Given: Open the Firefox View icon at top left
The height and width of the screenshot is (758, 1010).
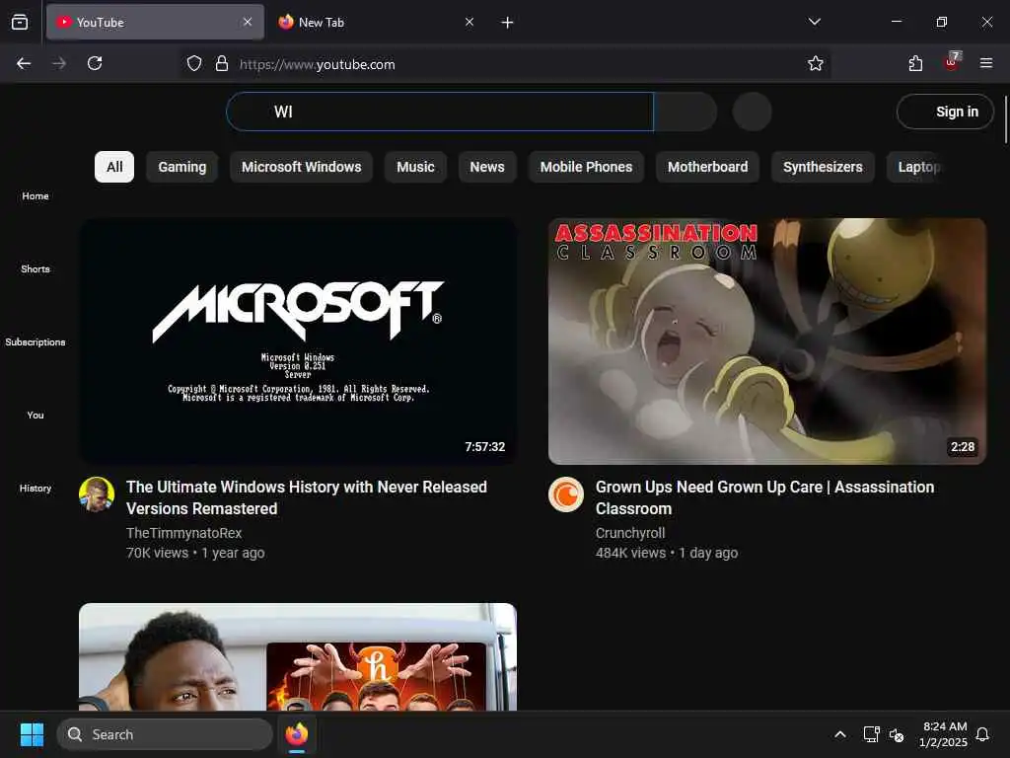Looking at the screenshot, I should tap(20, 22).
